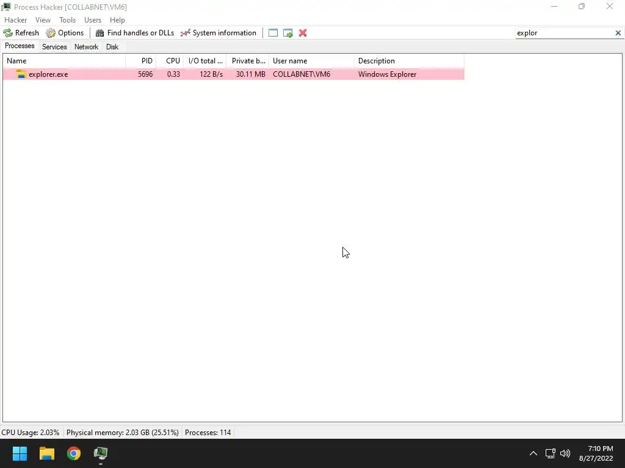
Task: Open network status tray icon
Action: [x=551, y=453]
